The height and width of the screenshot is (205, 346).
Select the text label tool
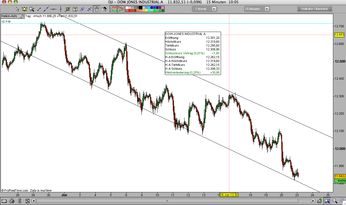(x=75, y=9)
